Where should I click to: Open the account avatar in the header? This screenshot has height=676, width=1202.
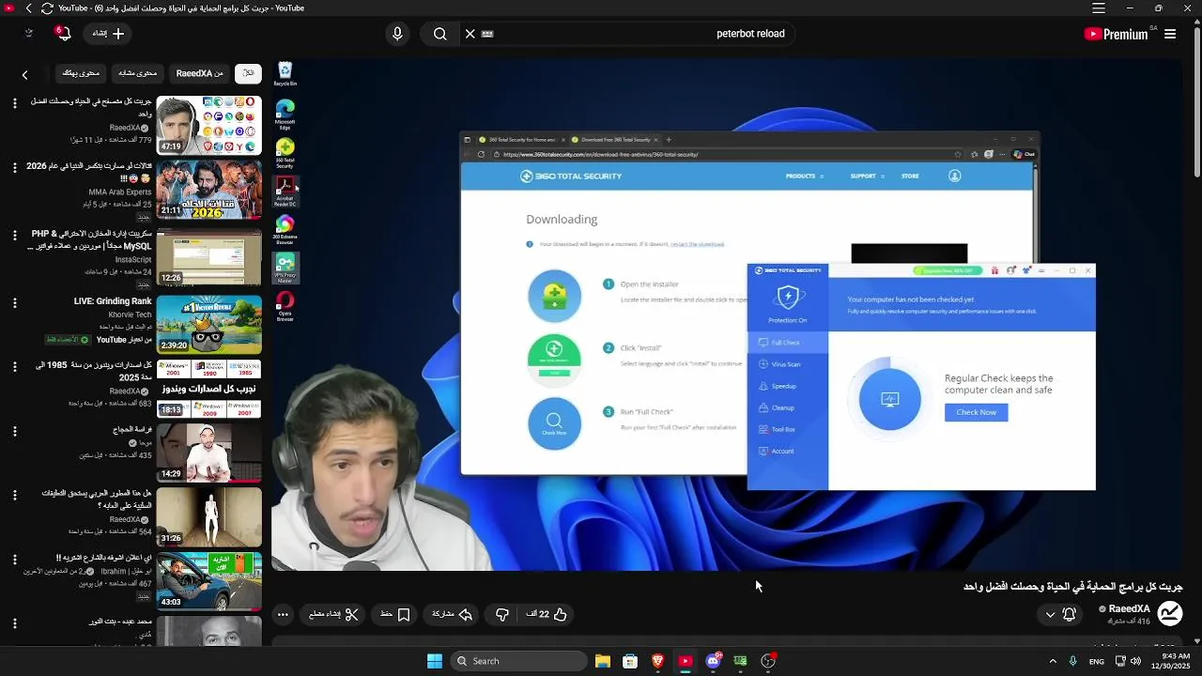29,33
